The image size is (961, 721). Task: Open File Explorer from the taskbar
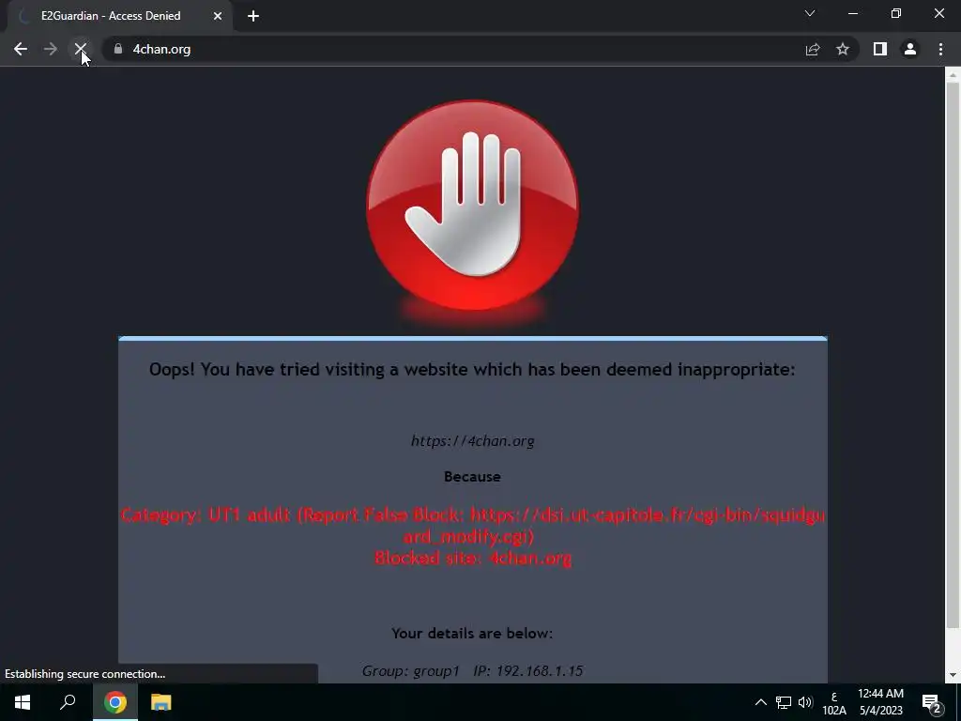coord(160,702)
